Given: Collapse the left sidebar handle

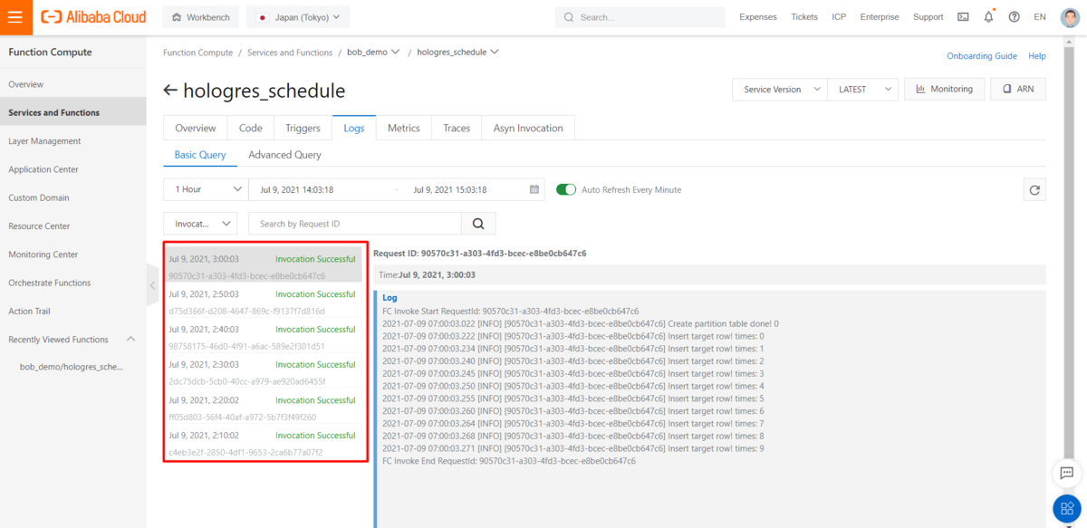Looking at the screenshot, I should tap(151, 285).
